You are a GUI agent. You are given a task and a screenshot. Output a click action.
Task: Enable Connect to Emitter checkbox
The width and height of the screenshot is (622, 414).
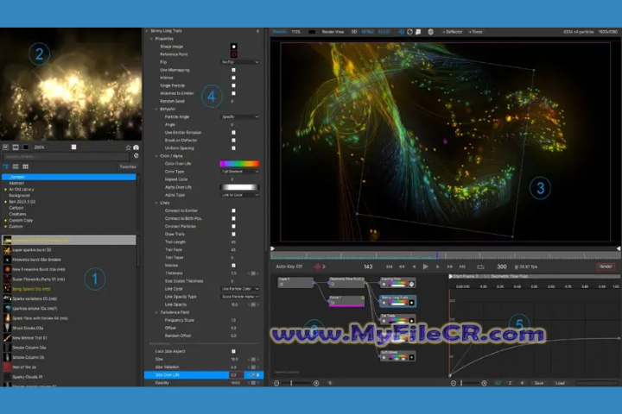[x=233, y=210]
